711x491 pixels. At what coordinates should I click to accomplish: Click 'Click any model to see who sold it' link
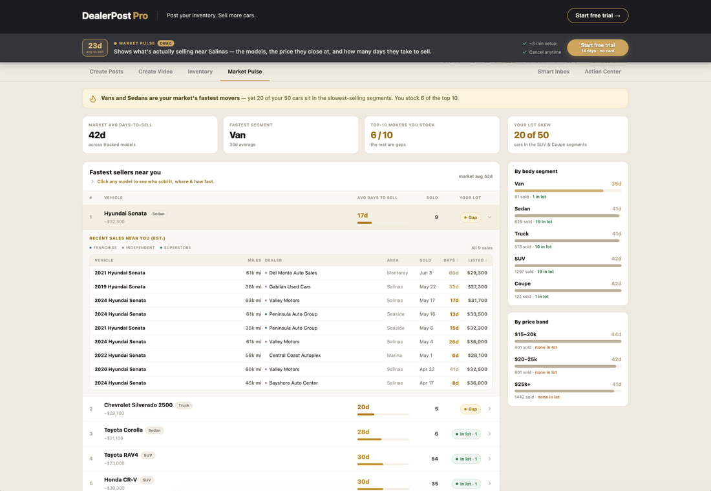pyautogui.click(x=156, y=182)
